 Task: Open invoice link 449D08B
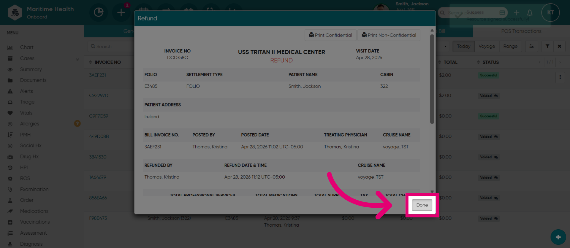99,136
